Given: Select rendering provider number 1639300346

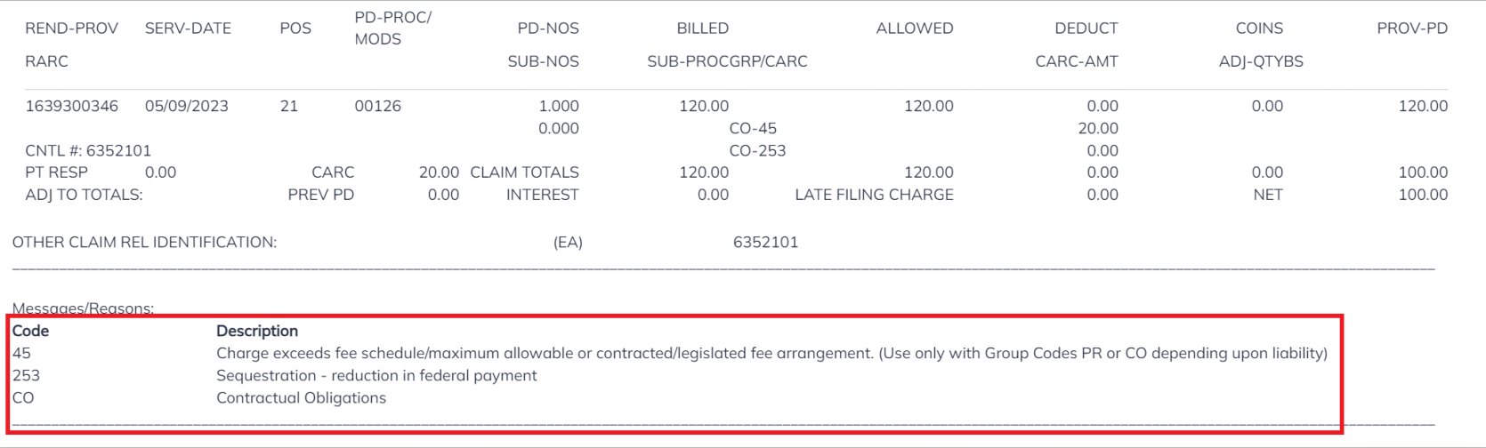Looking at the screenshot, I should (x=71, y=106).
